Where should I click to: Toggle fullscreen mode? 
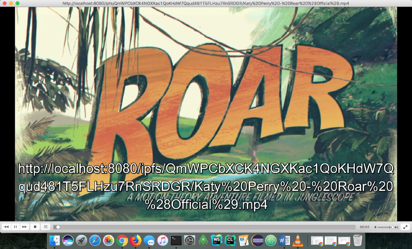point(405,227)
